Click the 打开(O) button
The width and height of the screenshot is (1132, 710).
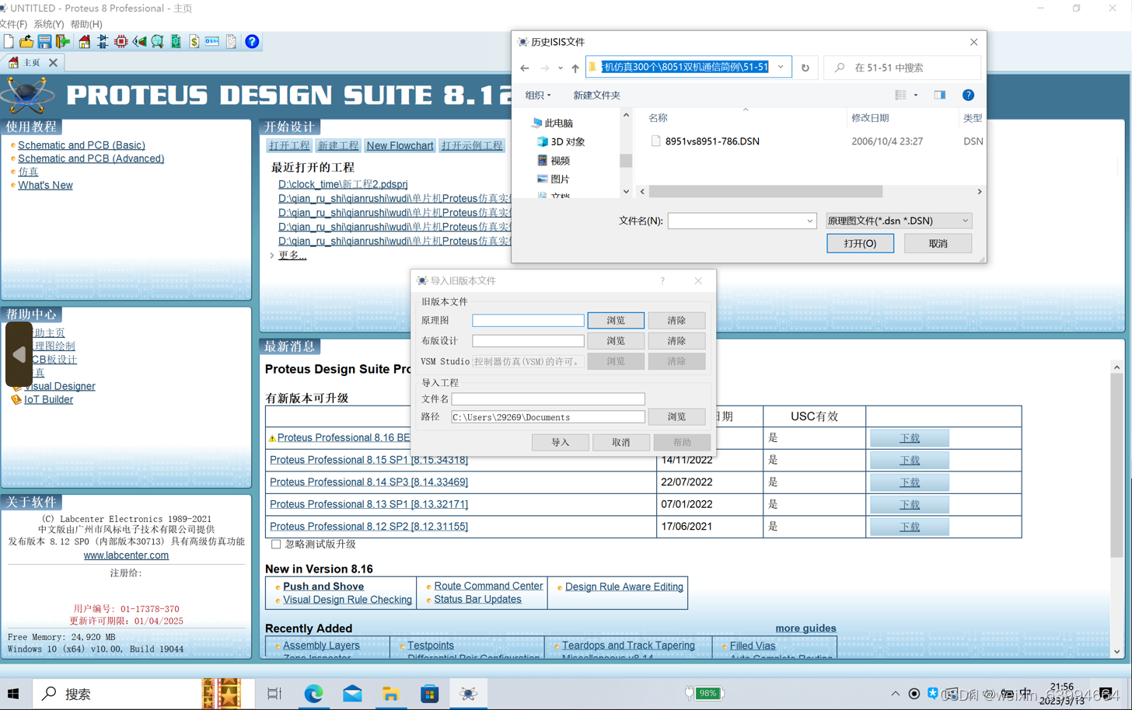coord(860,243)
